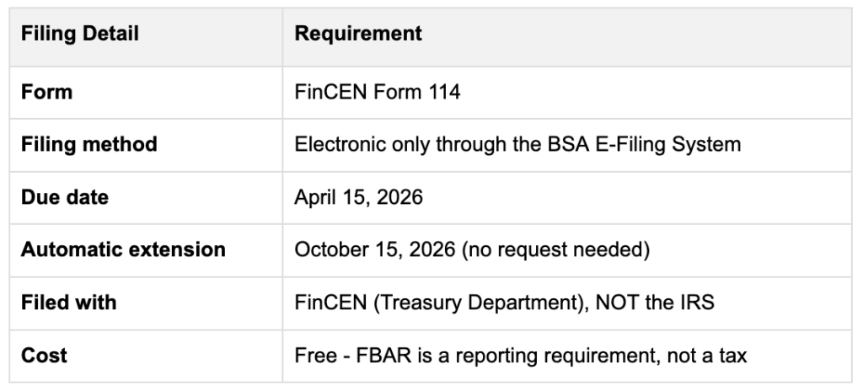Click the 'FinCEN Form 114' cell
Viewport: 863px width, 391px height.
point(377,92)
